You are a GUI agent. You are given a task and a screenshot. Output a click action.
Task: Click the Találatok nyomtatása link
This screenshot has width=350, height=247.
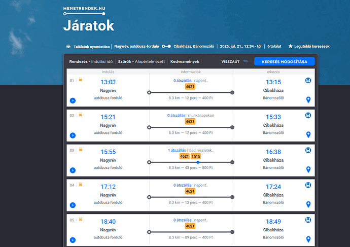coord(91,47)
